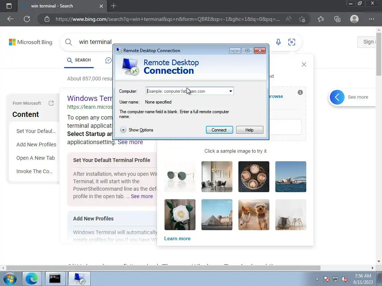The height and width of the screenshot is (286, 382).
Task: Click the muted volume tray icon
Action: (344, 279)
